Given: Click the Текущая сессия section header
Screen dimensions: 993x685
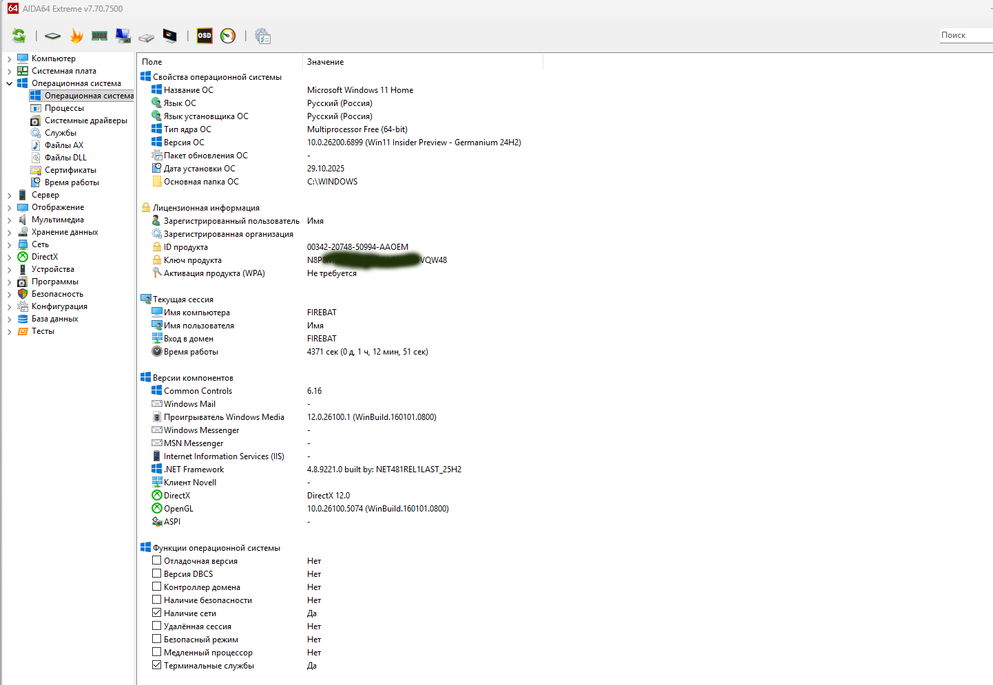Looking at the screenshot, I should click(x=183, y=299).
